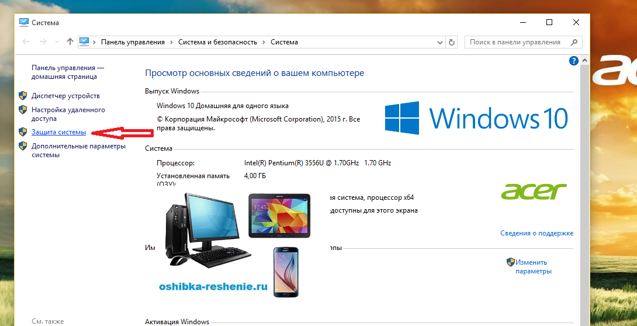
Task: Expand the recent locations dropdown arrow
Action: point(57,42)
